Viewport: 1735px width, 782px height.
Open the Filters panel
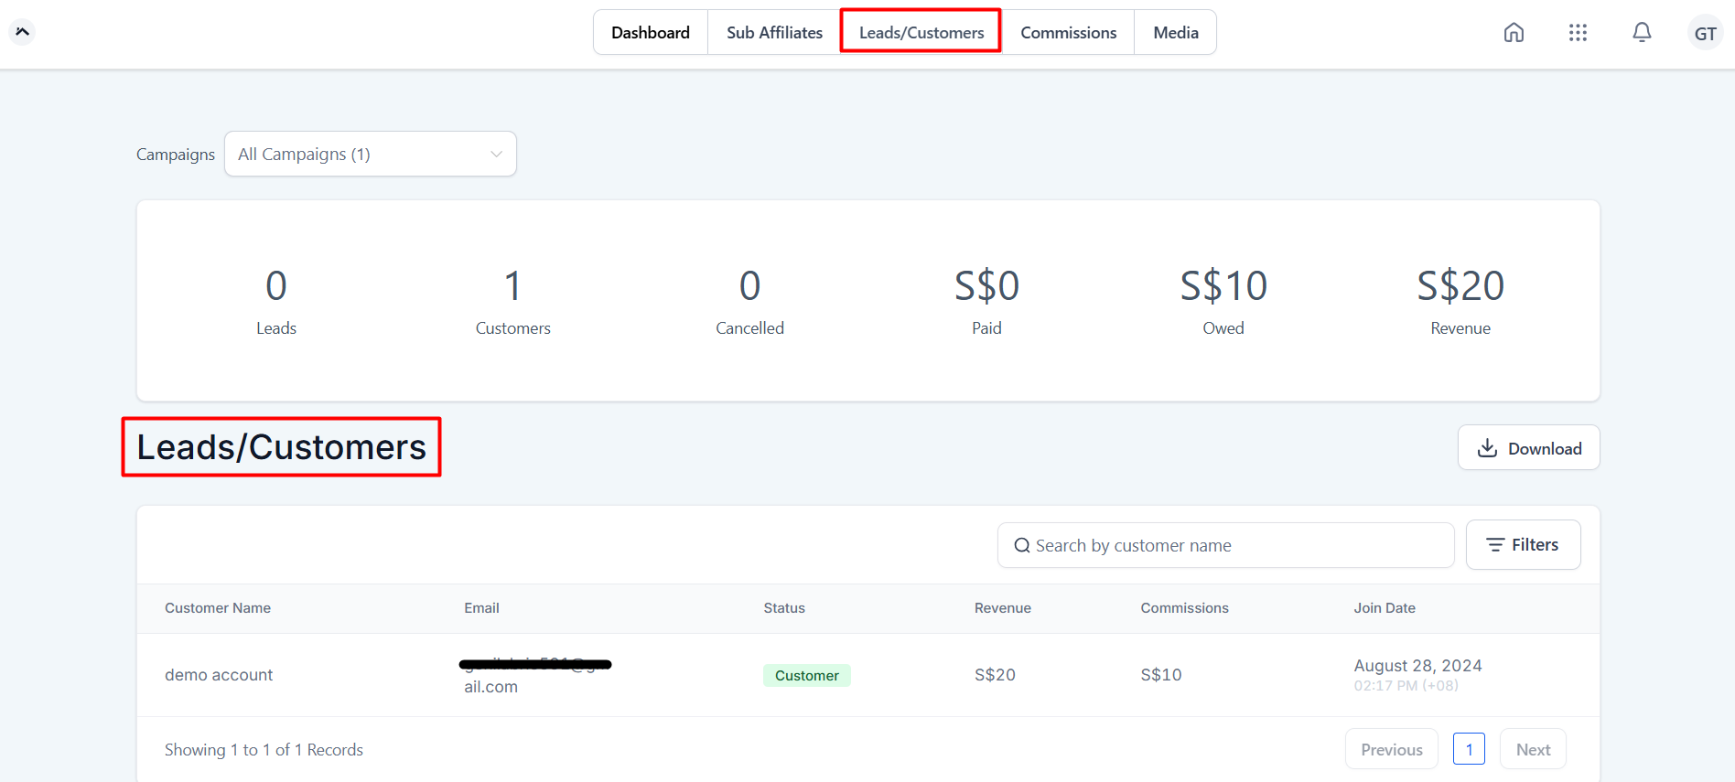point(1523,545)
